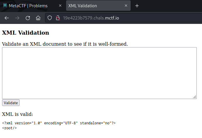The image size is (202, 138).
Task: Open a new browser tab
Action: [x=137, y=6]
